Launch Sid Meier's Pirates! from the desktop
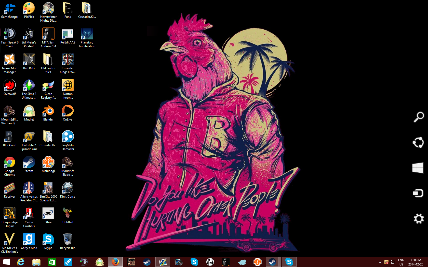Screen dimensions: 428x267 (29, 38)
